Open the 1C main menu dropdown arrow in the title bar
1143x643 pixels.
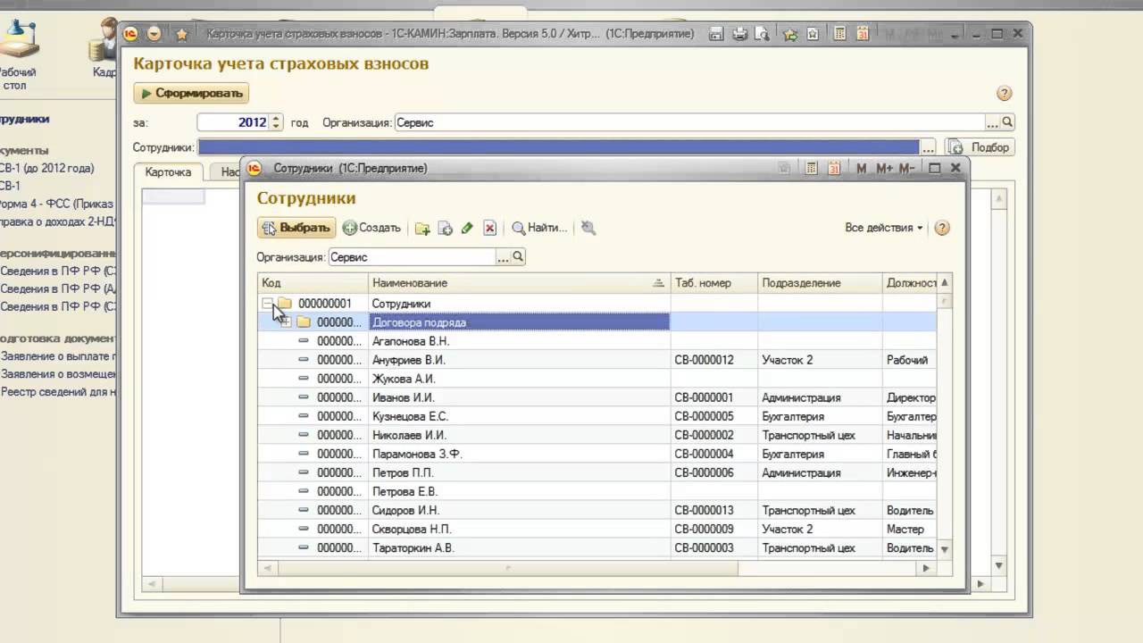tap(154, 34)
